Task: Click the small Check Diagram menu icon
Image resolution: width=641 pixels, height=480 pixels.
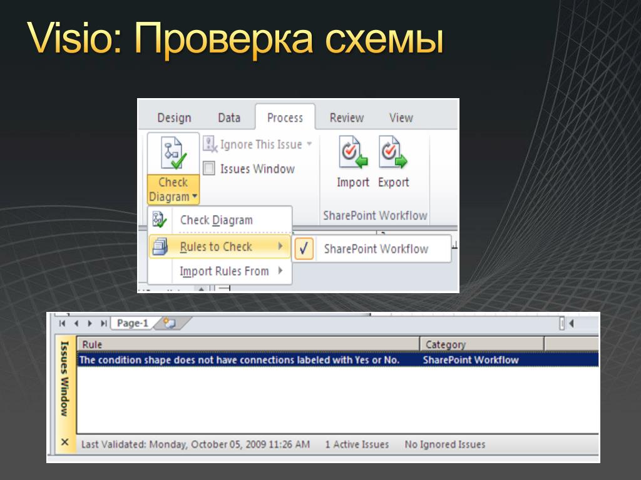Action: [160, 219]
